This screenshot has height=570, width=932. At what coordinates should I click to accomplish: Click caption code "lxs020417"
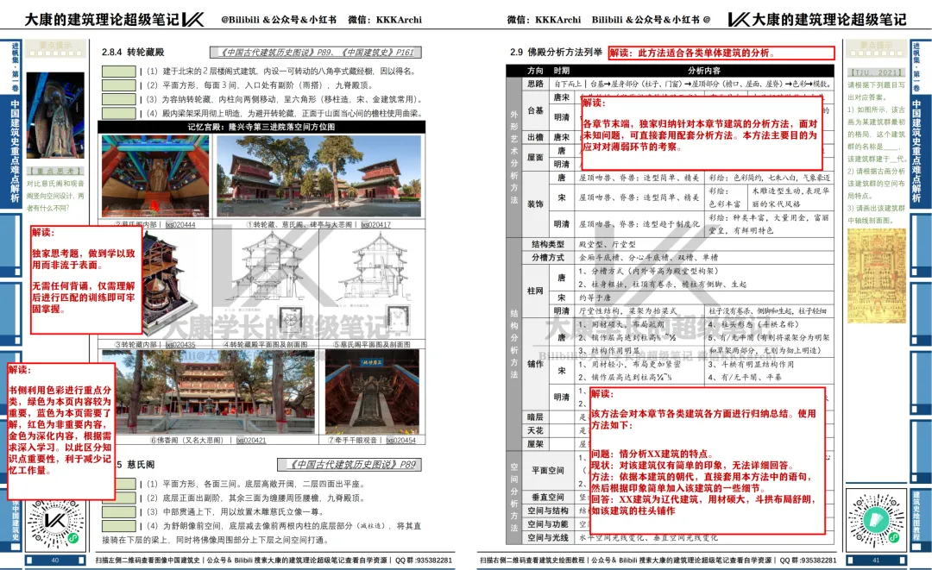[x=376, y=224]
